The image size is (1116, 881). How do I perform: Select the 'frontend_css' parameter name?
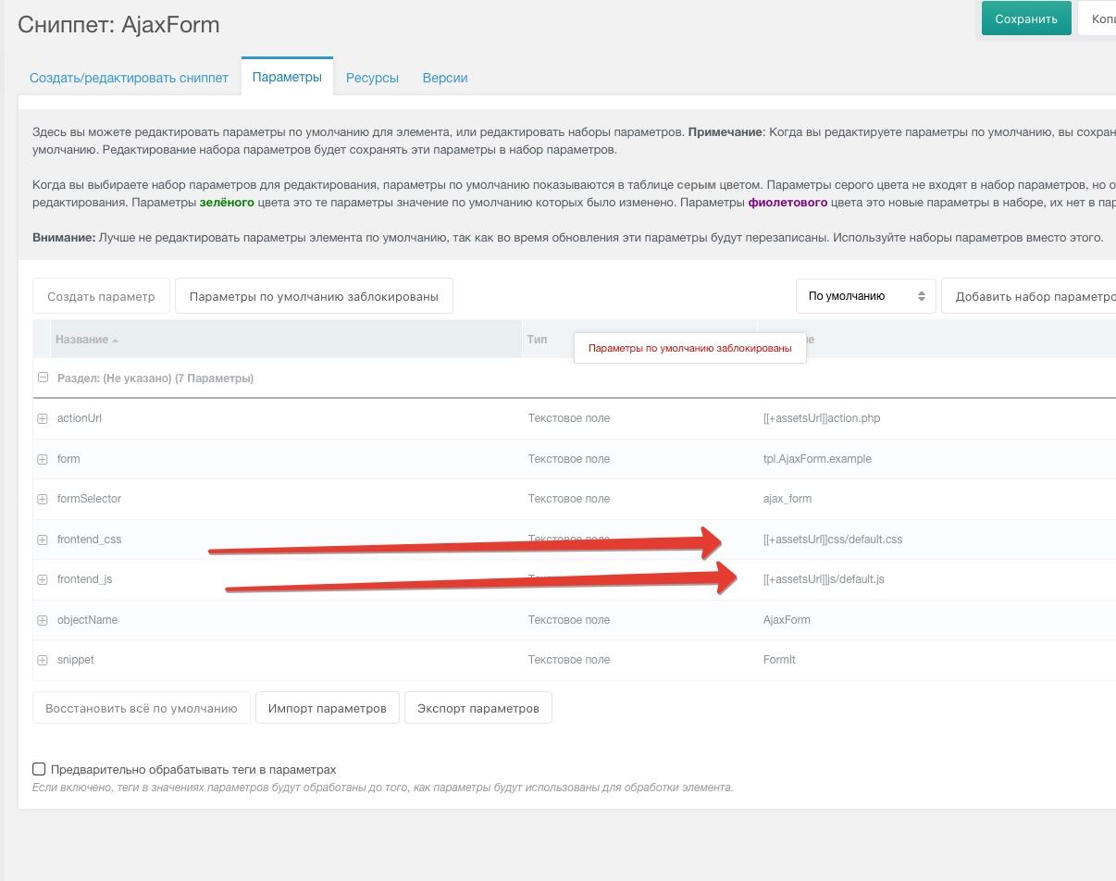pyautogui.click(x=89, y=540)
